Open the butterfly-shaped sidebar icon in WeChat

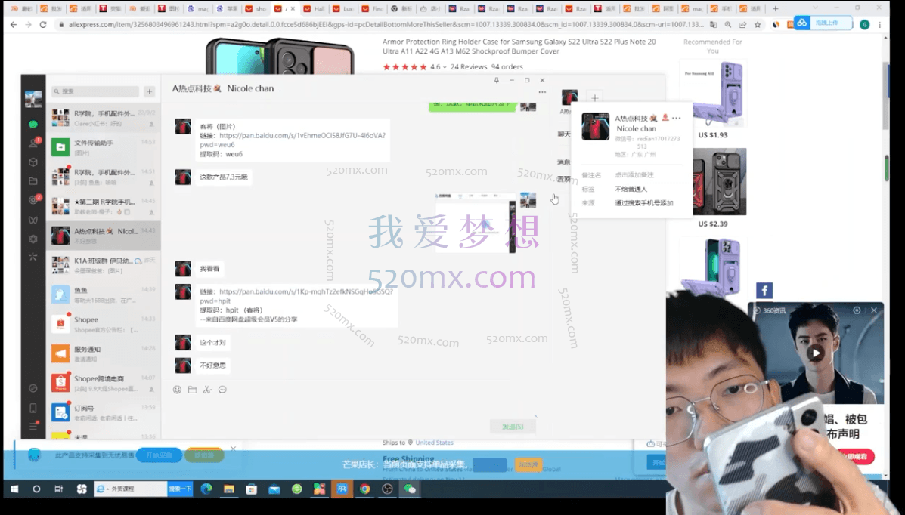[33, 219]
